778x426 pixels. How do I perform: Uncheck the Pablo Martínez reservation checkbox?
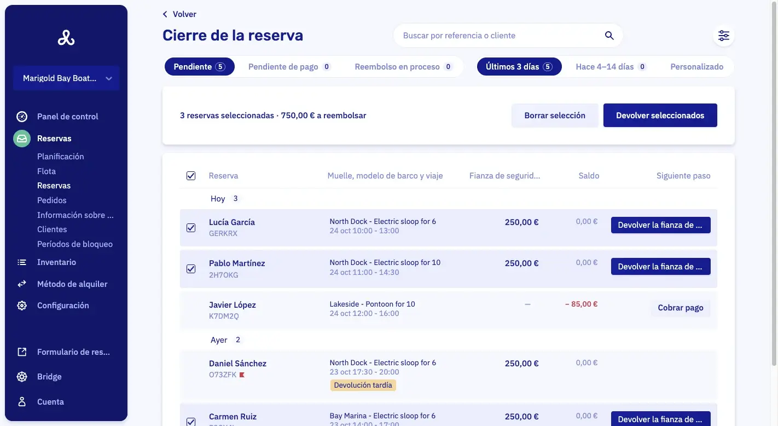(x=191, y=269)
